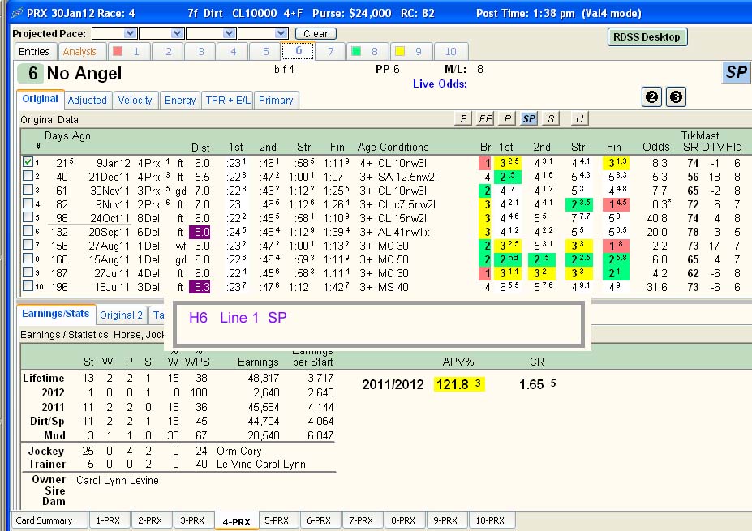Click the circled number 2 icon

click(651, 97)
